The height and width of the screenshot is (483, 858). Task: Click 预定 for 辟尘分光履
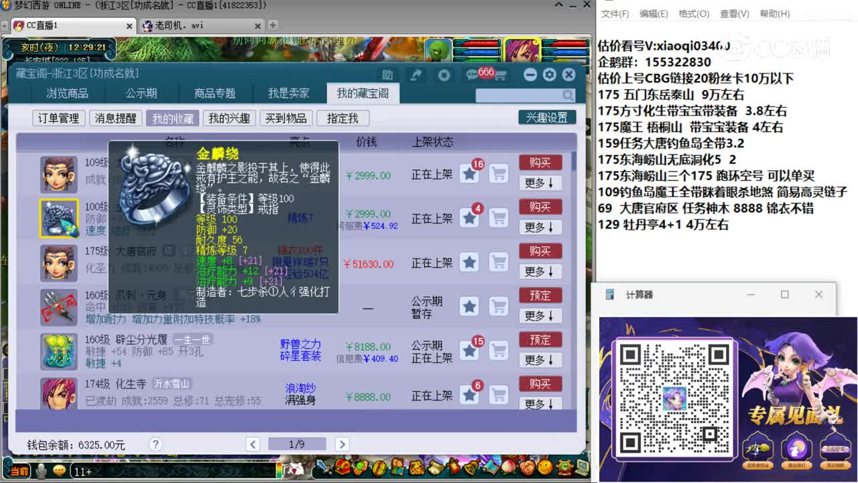point(540,339)
